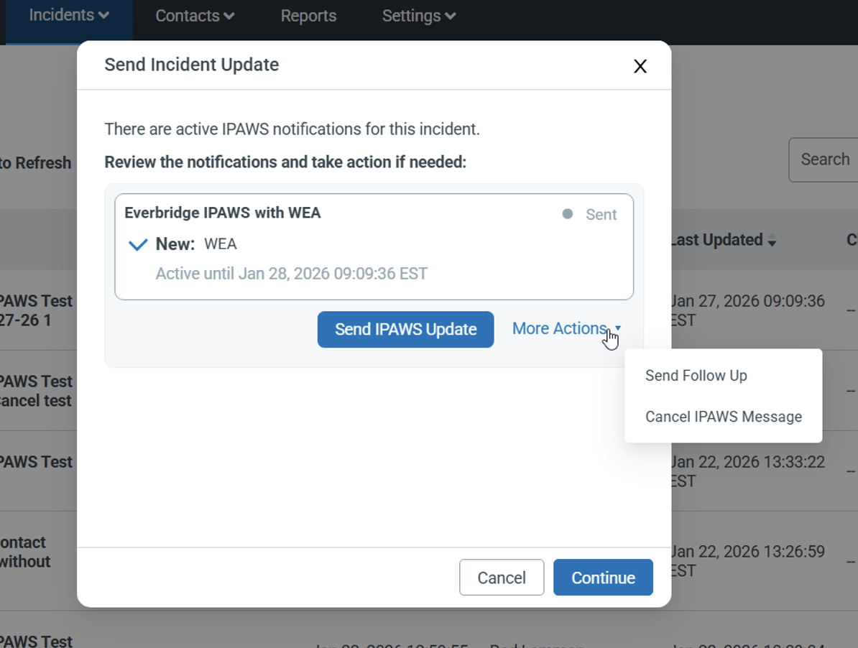Click the Continue button

(x=603, y=578)
